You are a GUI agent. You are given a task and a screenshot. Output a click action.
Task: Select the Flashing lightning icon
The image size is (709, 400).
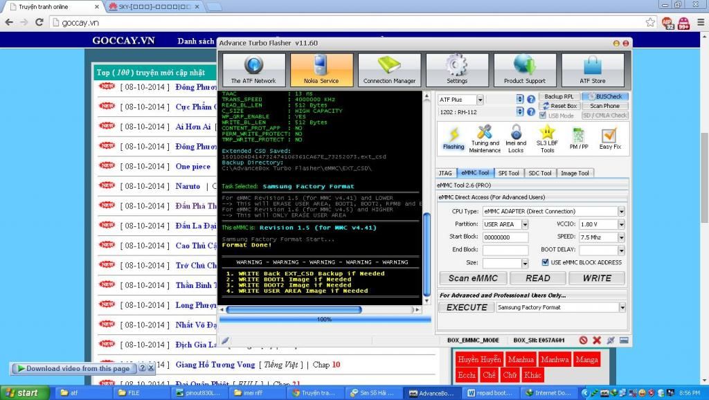click(x=454, y=138)
